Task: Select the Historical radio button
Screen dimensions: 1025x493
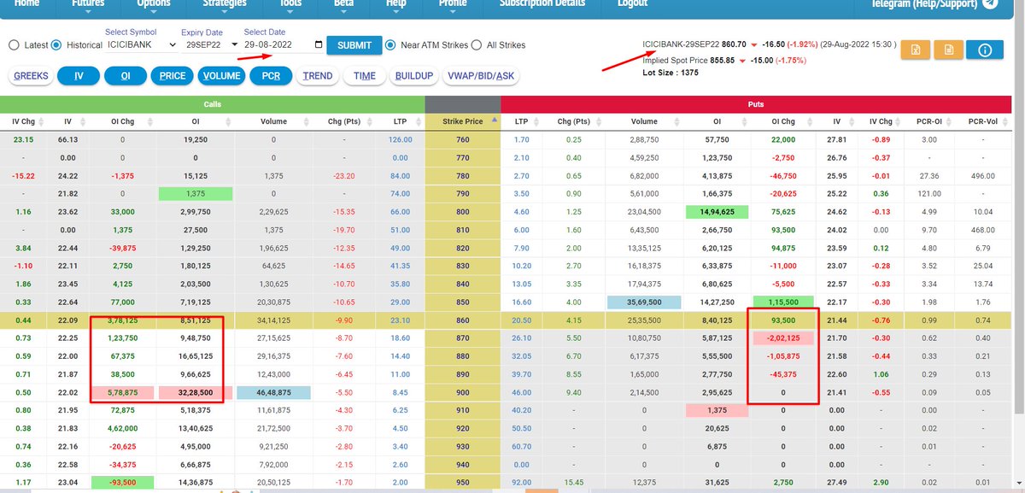Action: coord(56,44)
